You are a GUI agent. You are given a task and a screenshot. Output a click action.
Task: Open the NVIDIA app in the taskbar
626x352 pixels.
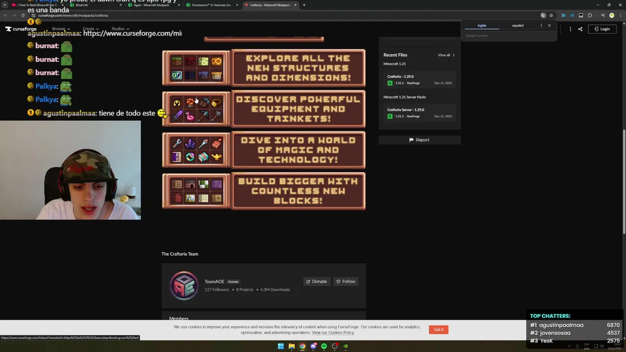click(x=345, y=346)
